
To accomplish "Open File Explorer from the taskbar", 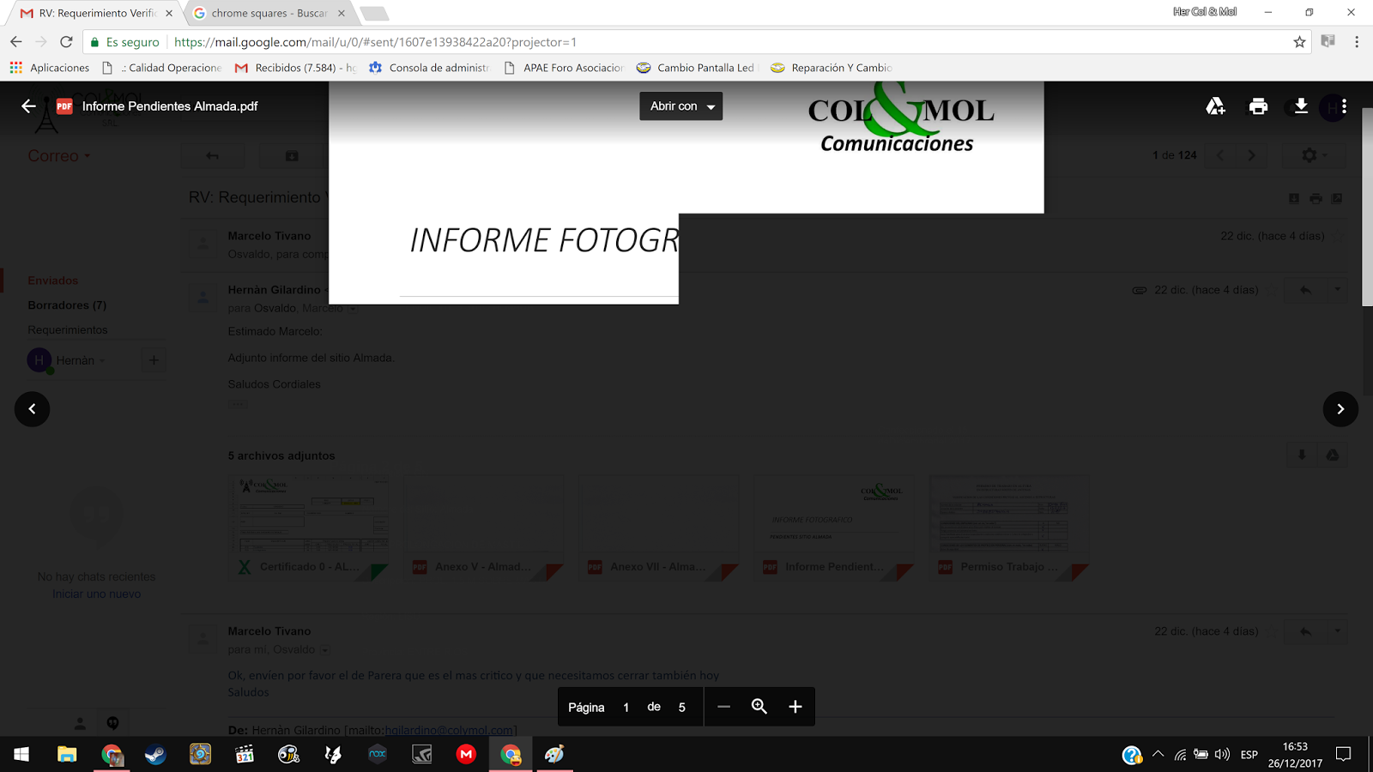I will click(x=66, y=754).
